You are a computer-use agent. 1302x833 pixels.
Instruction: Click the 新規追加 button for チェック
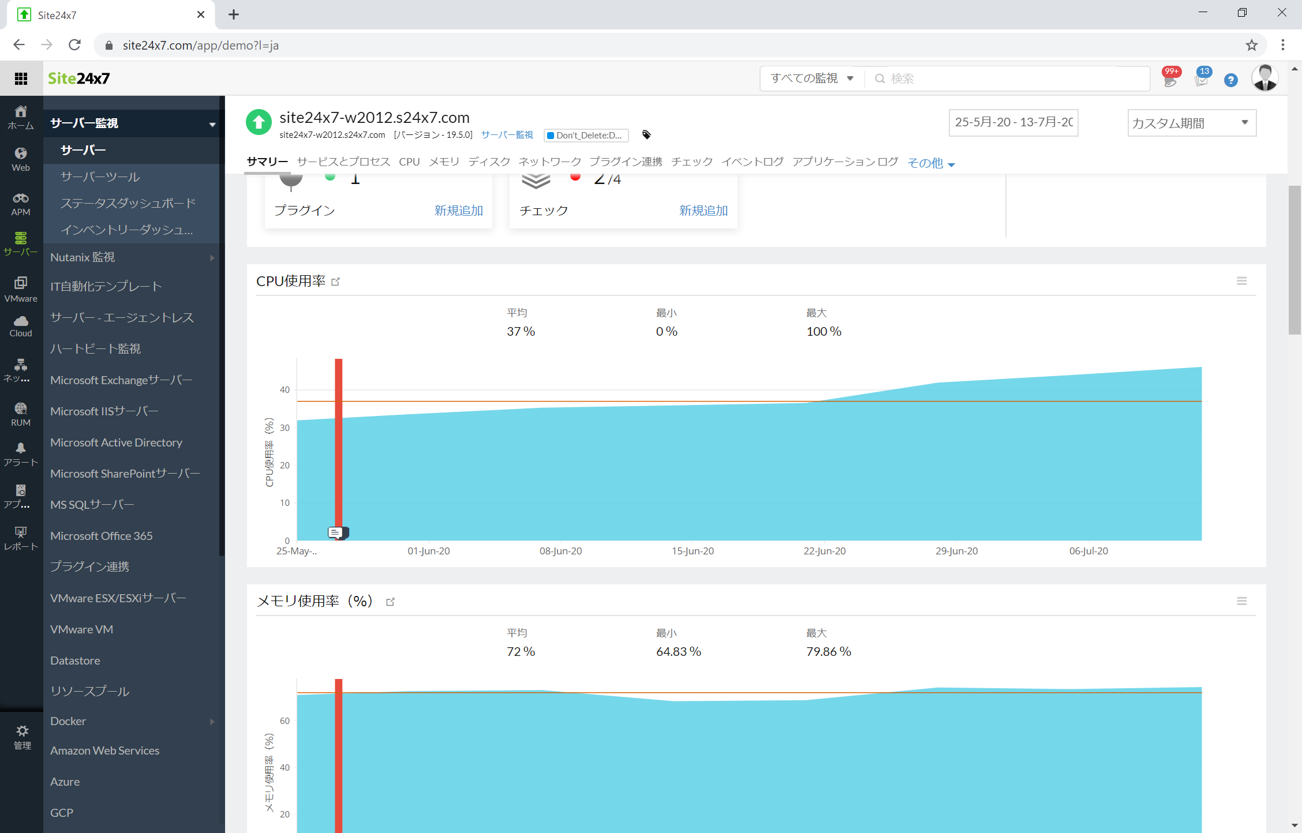[x=703, y=211]
